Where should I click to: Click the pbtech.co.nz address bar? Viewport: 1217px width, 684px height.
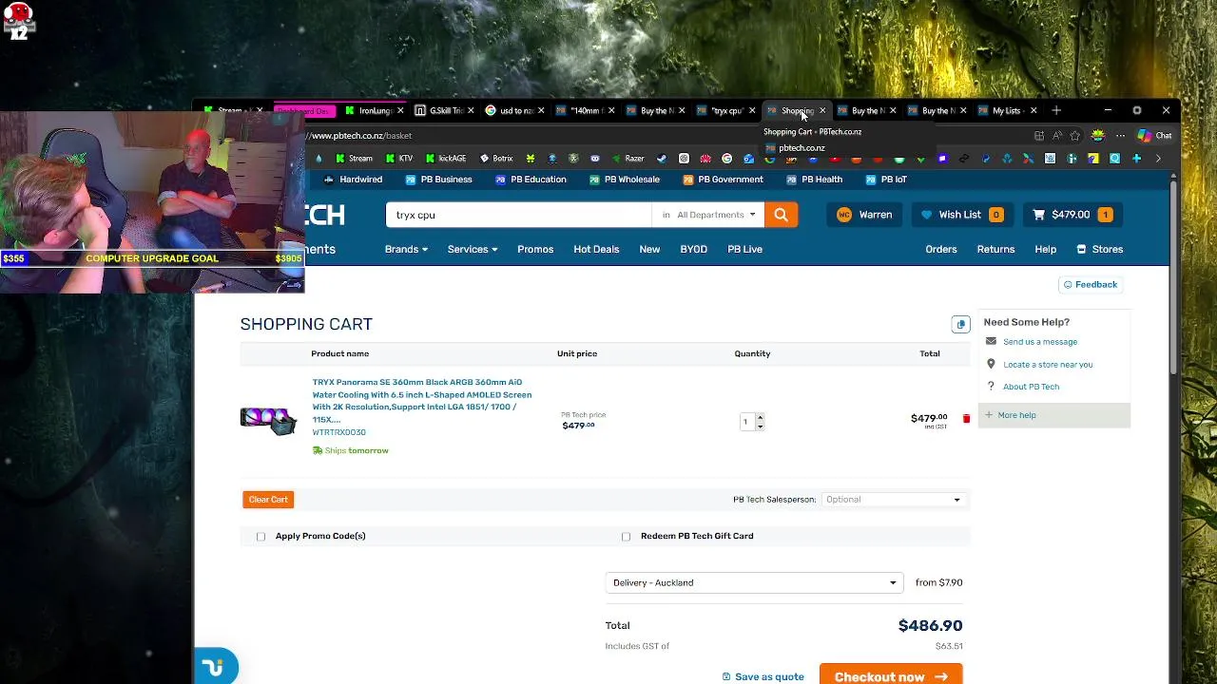666,136
